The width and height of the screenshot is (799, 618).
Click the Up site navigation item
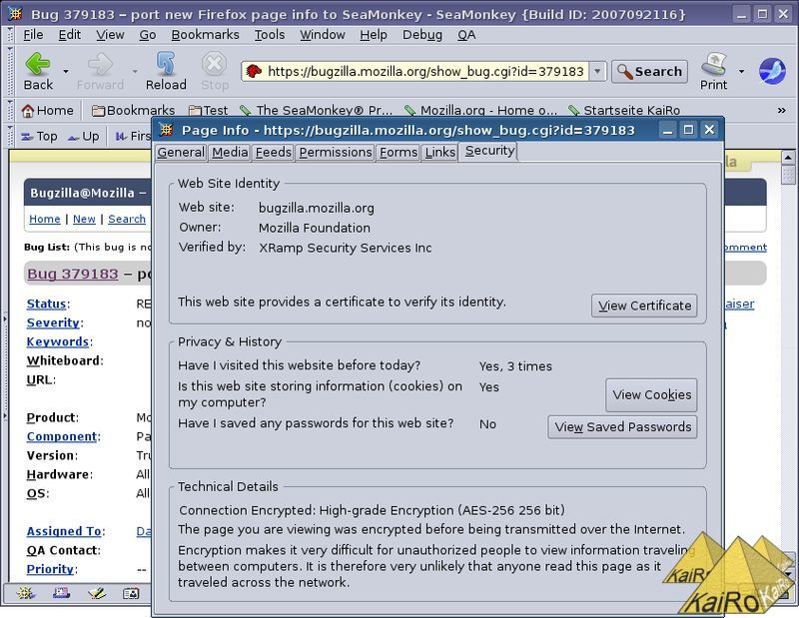coord(83,137)
